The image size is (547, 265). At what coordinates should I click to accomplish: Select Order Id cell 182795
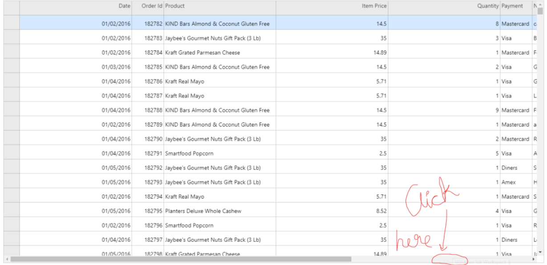pyautogui.click(x=148, y=211)
